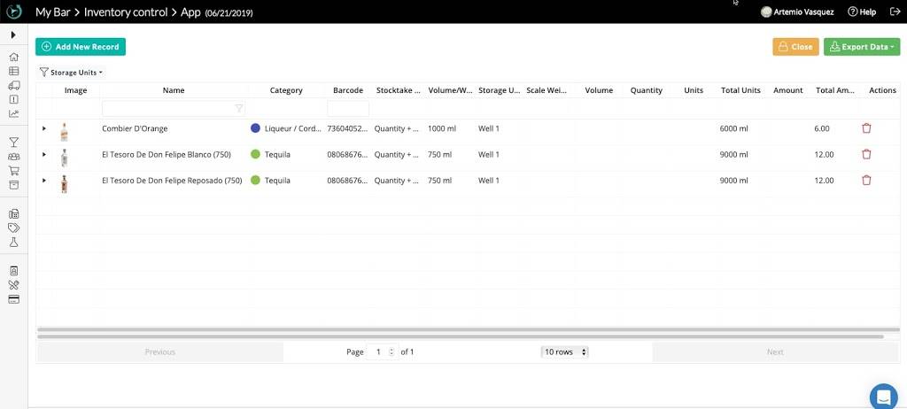Click the cocktail glass sidebar icon

13,142
